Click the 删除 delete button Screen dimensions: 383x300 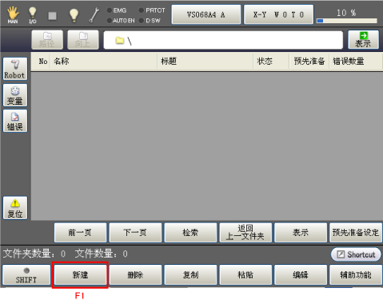click(x=135, y=275)
